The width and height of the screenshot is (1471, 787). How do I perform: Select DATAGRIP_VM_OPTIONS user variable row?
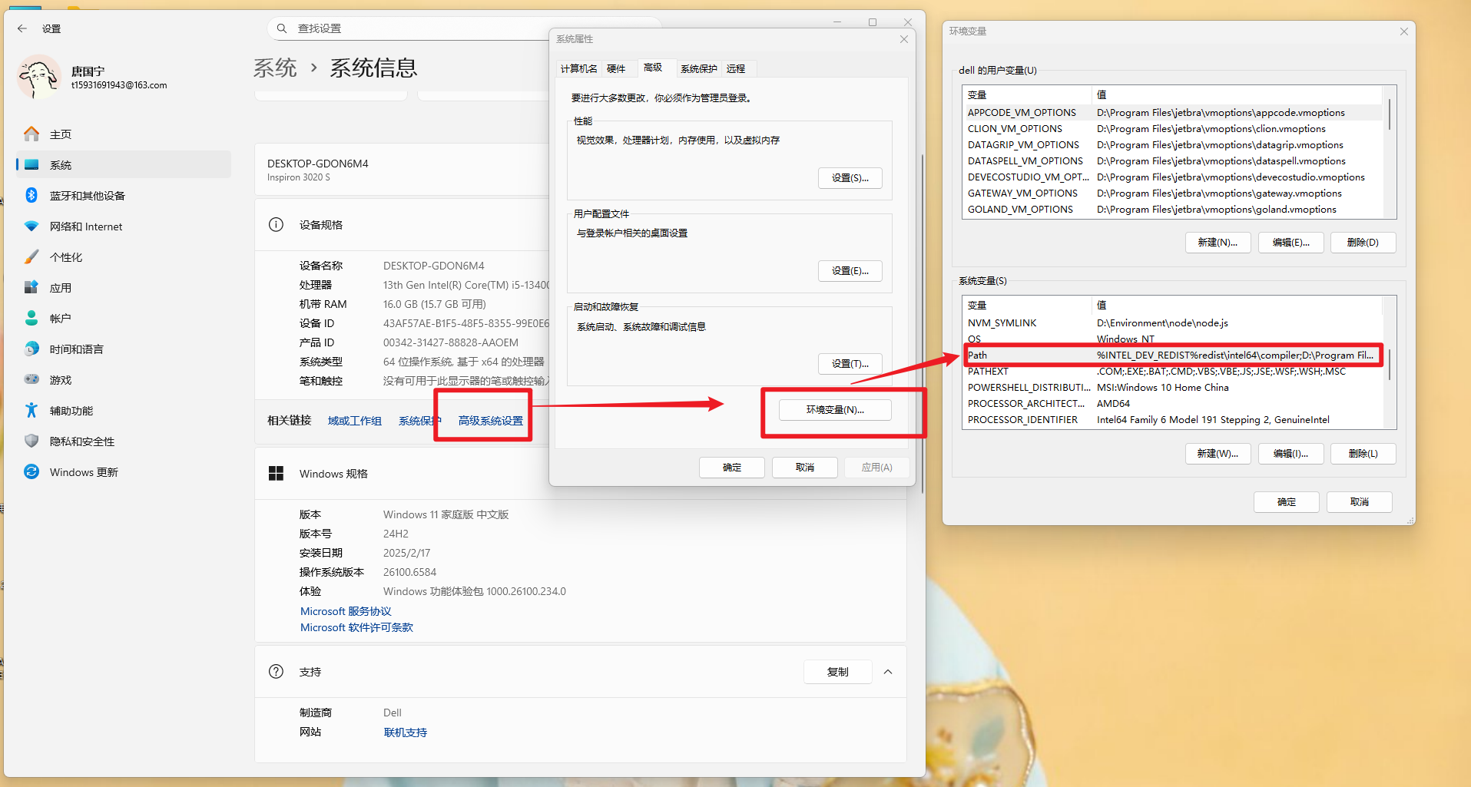click(x=1172, y=145)
